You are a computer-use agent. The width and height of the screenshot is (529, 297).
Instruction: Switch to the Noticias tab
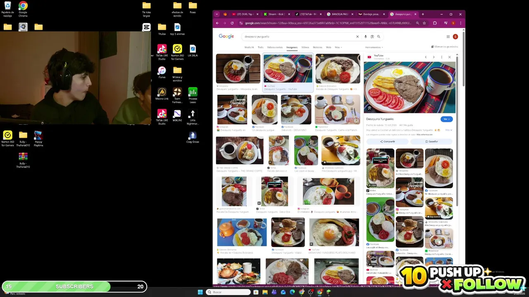[317, 47]
